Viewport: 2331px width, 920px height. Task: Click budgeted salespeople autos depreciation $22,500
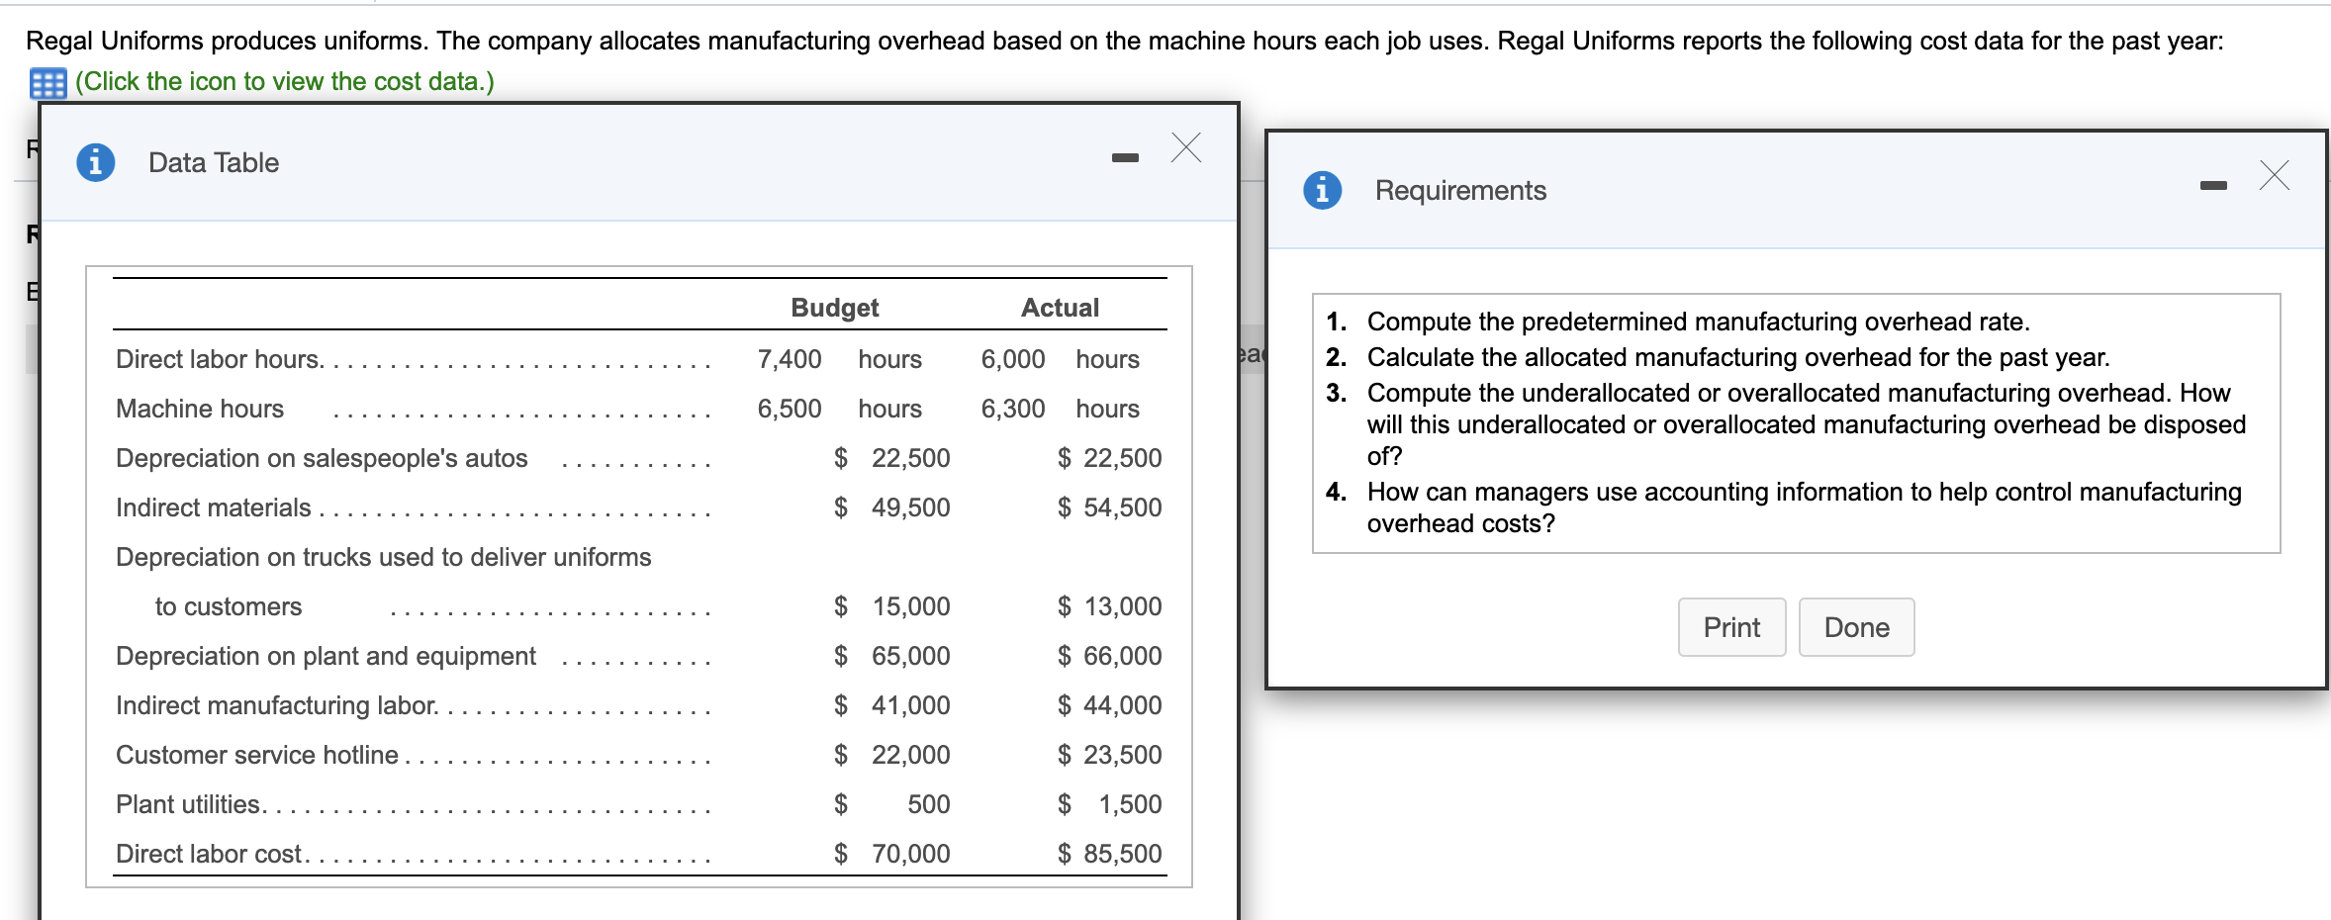pyautogui.click(x=891, y=458)
